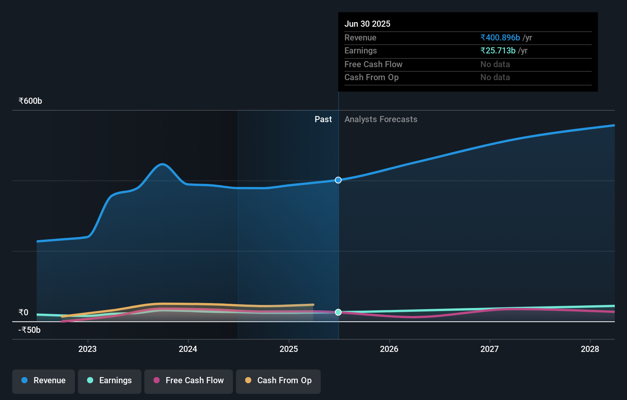Toggle the Revenue series visibility
This screenshot has width=627, height=400.
pos(43,381)
